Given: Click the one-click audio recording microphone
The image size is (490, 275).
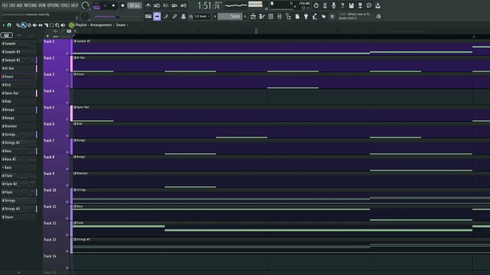Looking at the screenshot, I should (x=334, y=5).
